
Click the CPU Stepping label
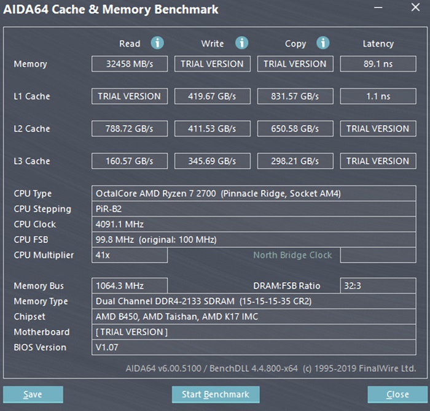tap(42, 209)
